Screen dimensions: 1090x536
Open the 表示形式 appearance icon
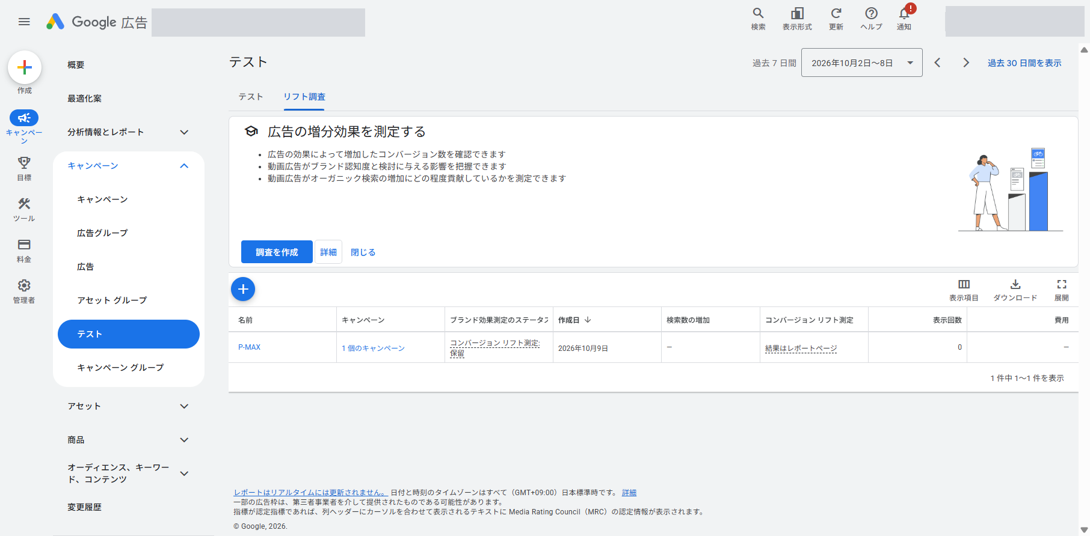[797, 13]
